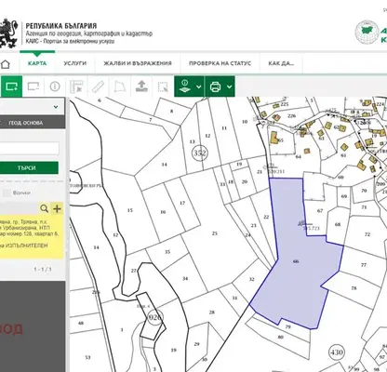Expand the side panel chevron dropdown

[x=56, y=107]
